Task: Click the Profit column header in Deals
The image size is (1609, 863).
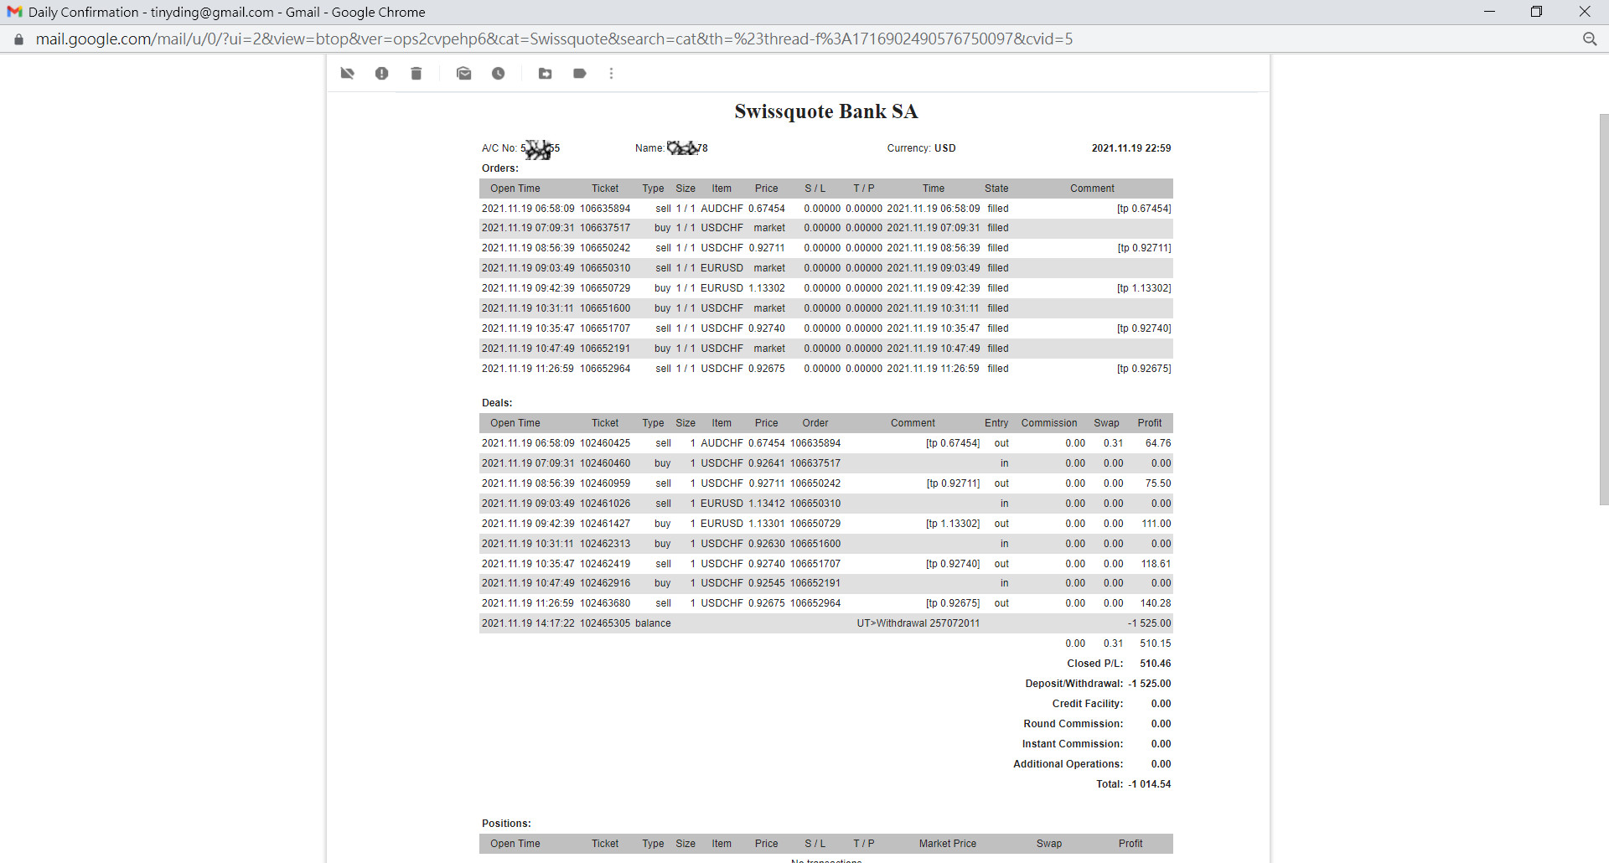Action: pyautogui.click(x=1150, y=423)
